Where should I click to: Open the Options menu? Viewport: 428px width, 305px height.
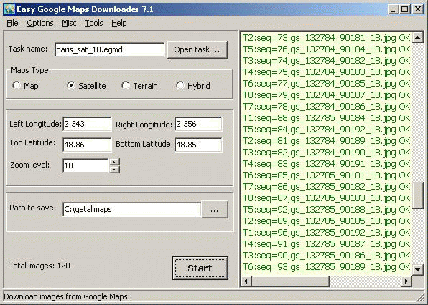pyautogui.click(x=40, y=23)
